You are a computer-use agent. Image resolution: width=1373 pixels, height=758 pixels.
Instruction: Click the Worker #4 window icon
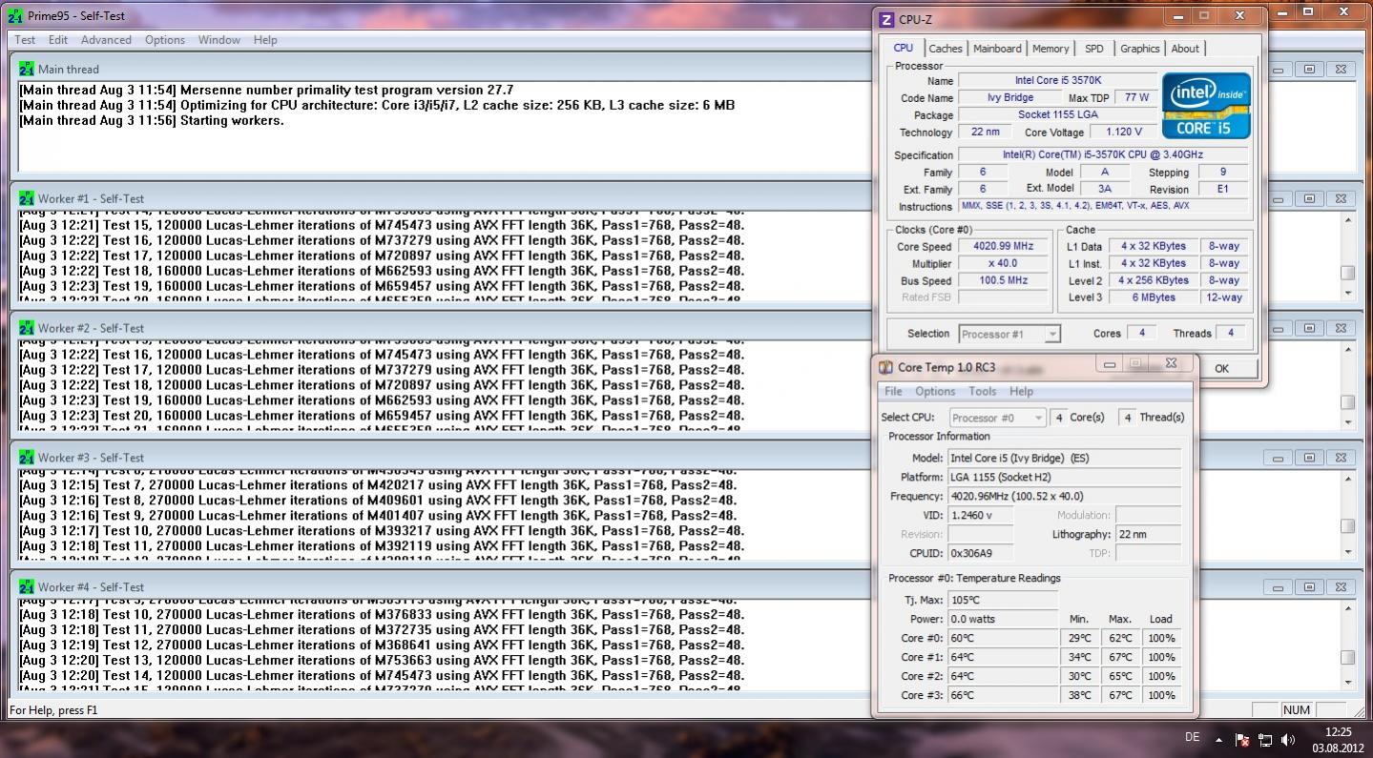coord(27,587)
